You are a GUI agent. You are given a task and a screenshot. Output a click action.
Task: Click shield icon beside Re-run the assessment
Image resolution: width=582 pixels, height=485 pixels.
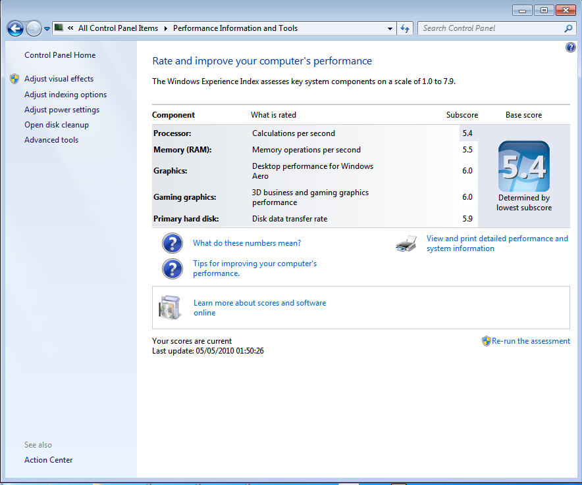point(487,341)
